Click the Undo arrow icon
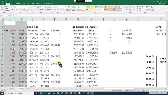Image resolution: width=168 pixels, height=95 pixels. click(6, 1)
